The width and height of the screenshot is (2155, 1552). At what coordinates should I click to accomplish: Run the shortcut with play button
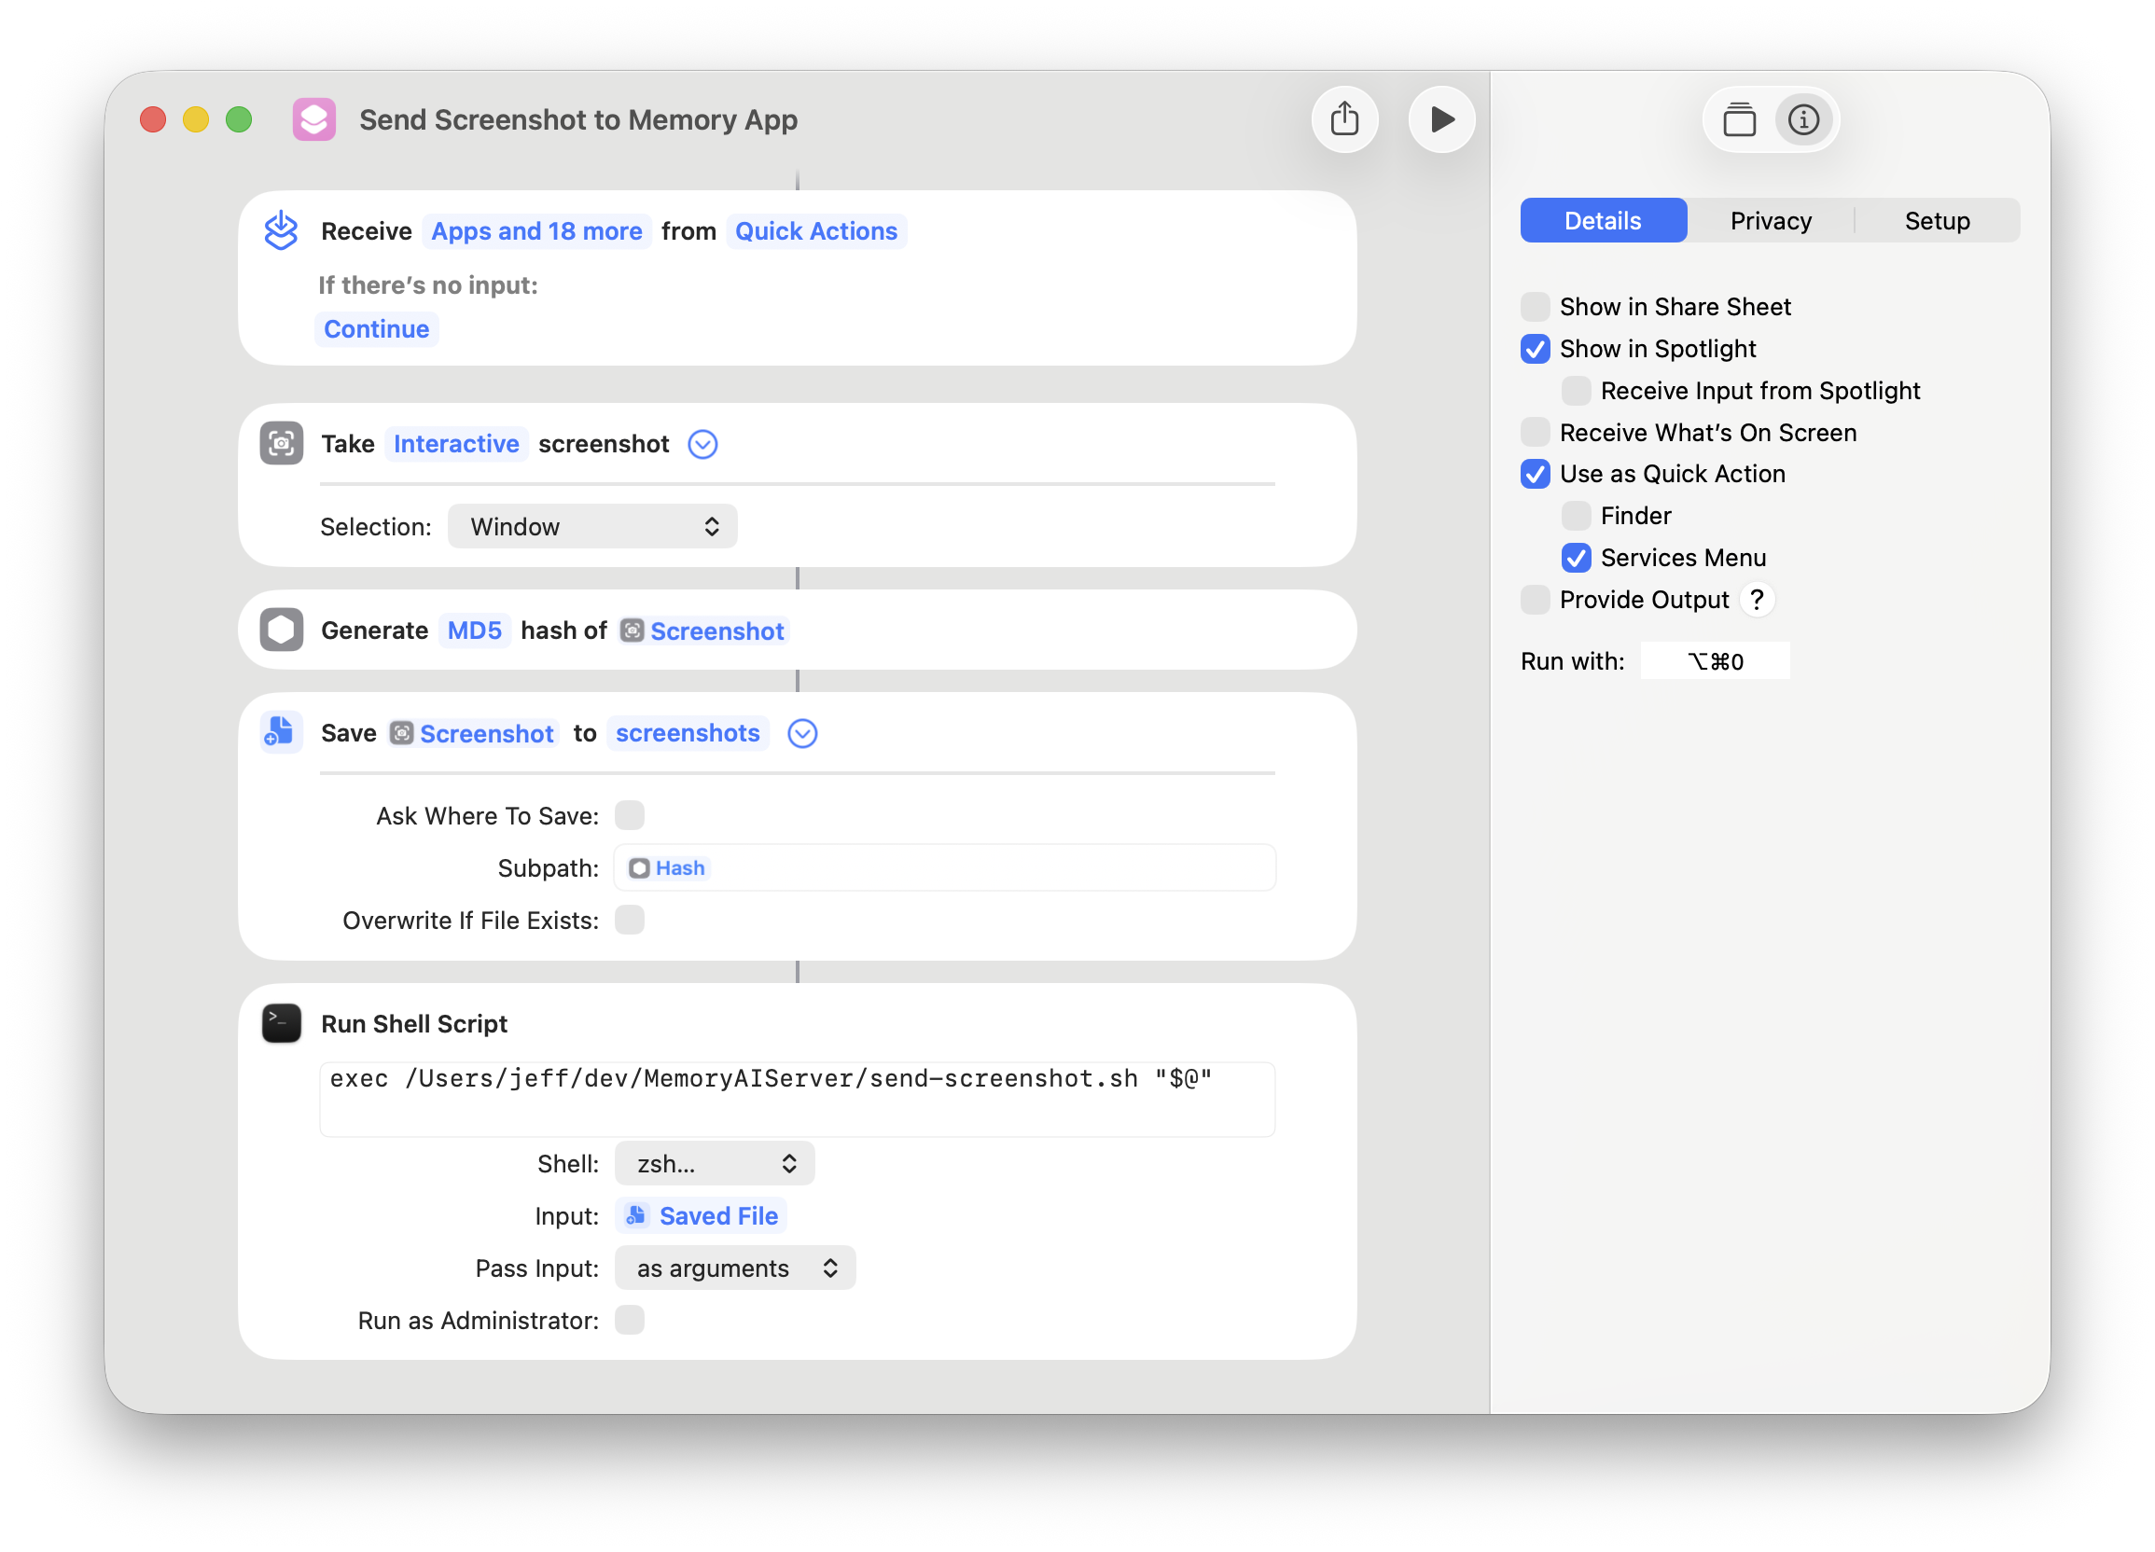tap(1441, 119)
